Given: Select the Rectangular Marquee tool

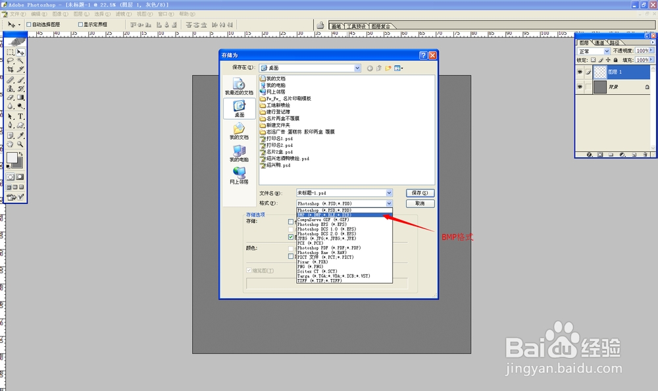Looking at the screenshot, I should click(x=11, y=53).
